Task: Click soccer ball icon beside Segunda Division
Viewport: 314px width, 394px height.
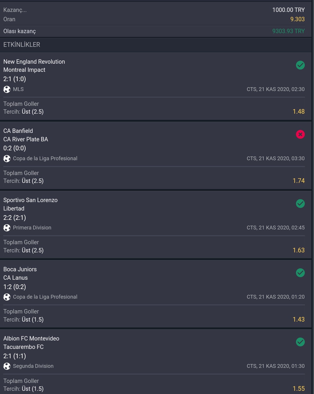Action: click(x=7, y=366)
